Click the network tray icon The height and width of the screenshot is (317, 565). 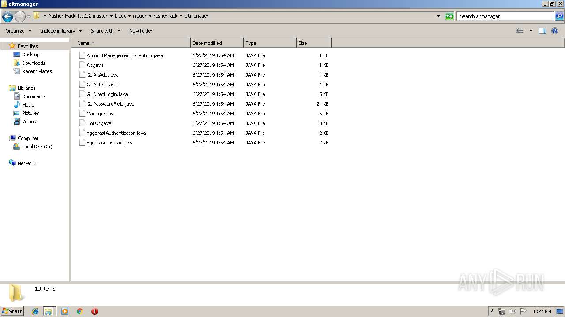click(x=502, y=311)
